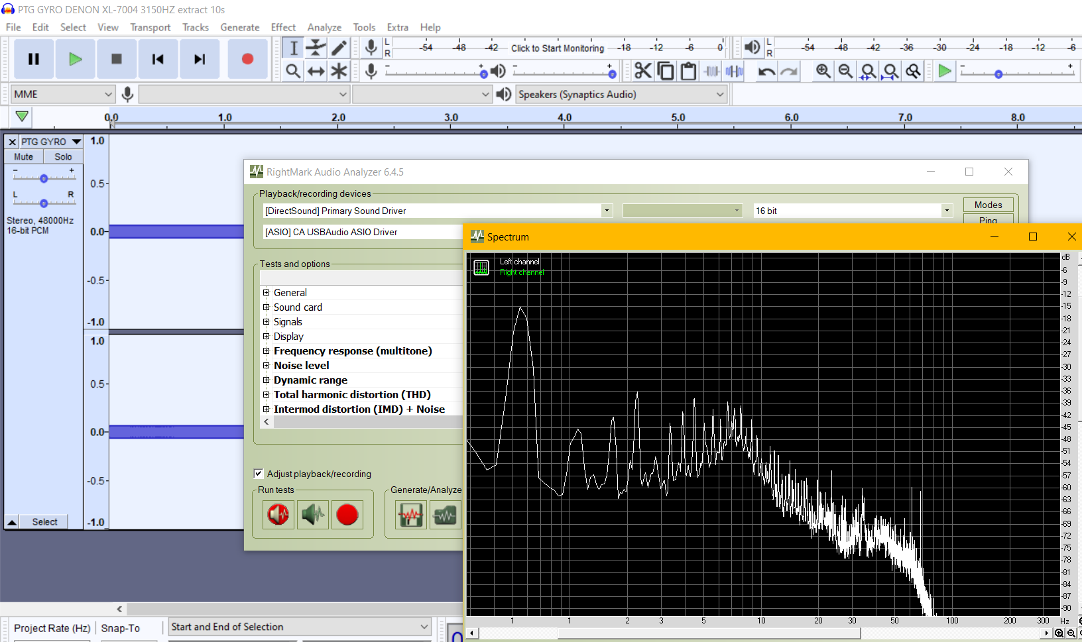This screenshot has width=1082, height=642.
Task: Open the Analyze menu
Action: click(x=324, y=27)
